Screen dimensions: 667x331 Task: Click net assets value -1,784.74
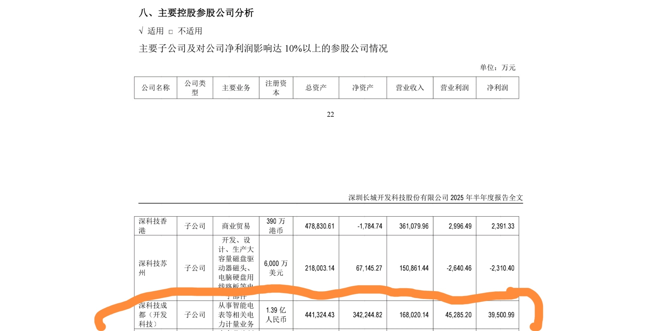coord(370,226)
